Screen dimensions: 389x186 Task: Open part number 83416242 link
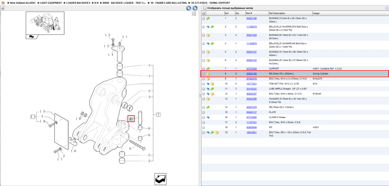251,89
